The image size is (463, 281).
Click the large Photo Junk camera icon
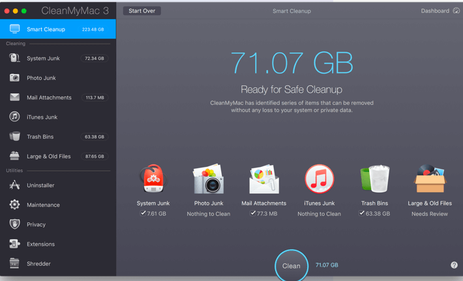(209, 179)
